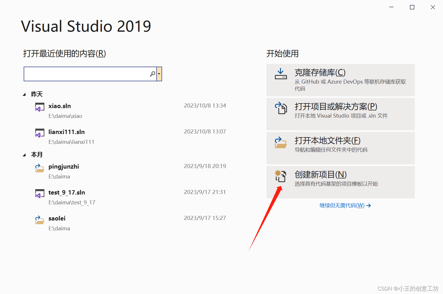Click the date 2023/9/18 20:19
The width and height of the screenshot is (443, 294).
(205, 166)
